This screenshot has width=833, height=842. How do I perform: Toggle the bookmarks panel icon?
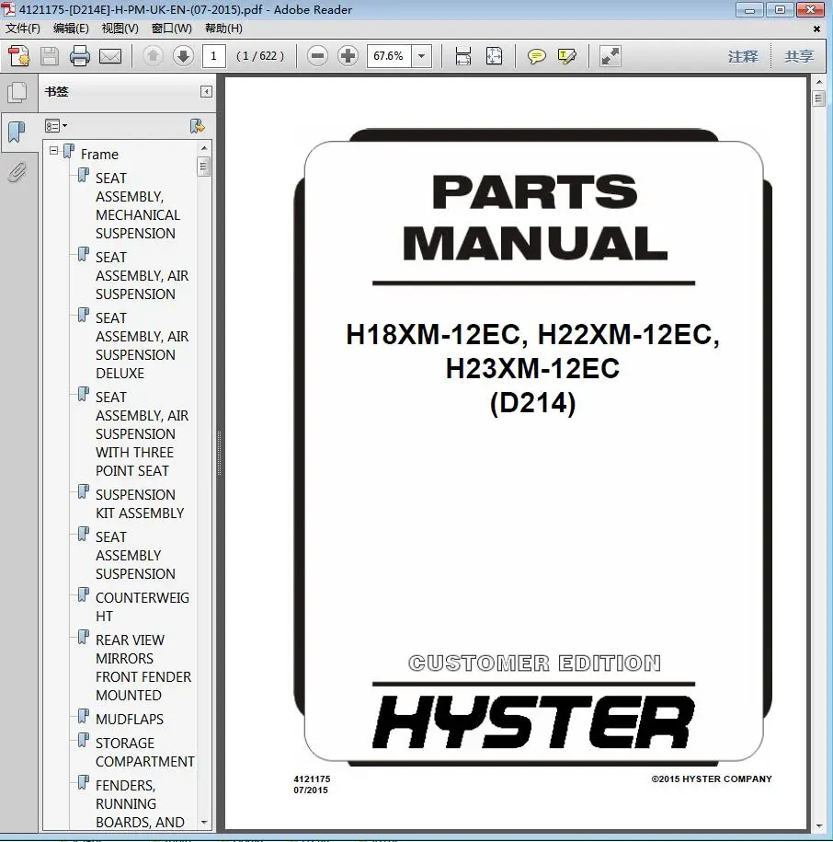click(17, 133)
